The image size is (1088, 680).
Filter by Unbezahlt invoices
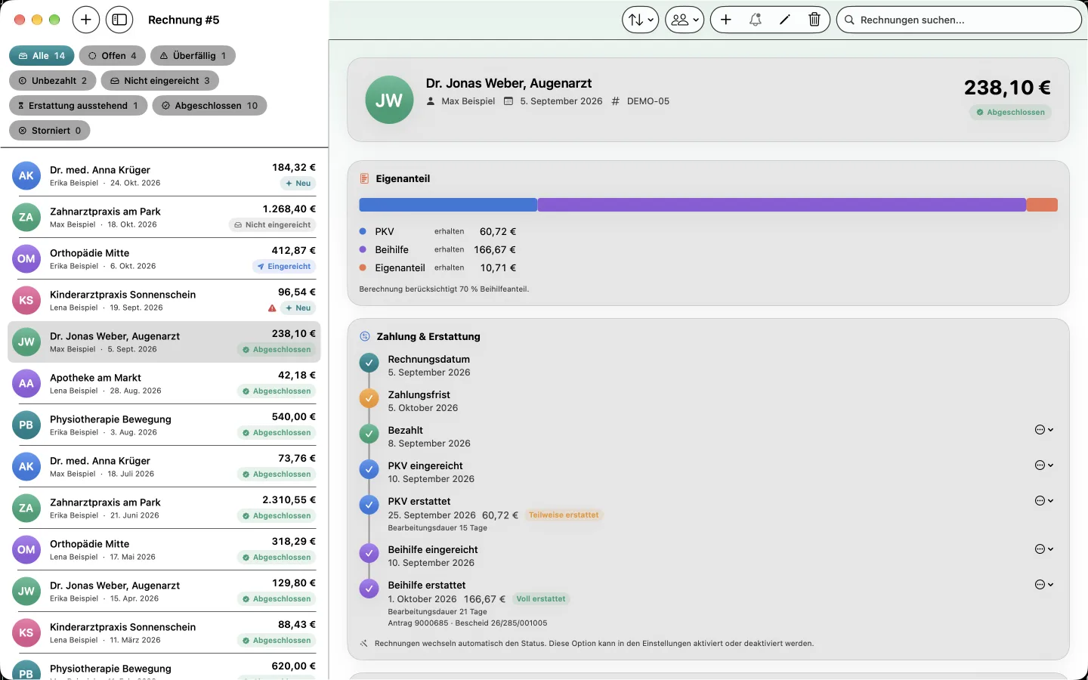53,81
